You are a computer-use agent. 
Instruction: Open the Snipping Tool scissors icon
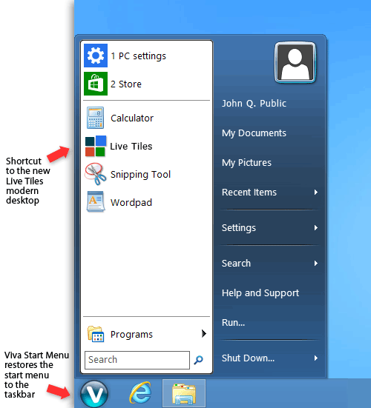[96, 174]
